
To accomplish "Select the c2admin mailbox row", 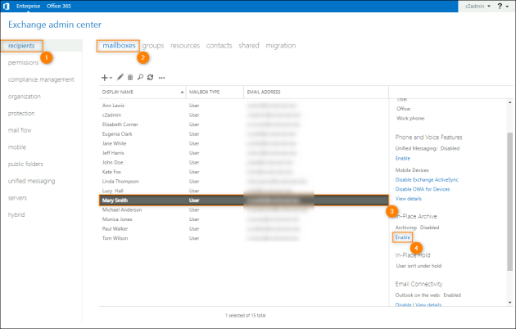I will 244,115.
